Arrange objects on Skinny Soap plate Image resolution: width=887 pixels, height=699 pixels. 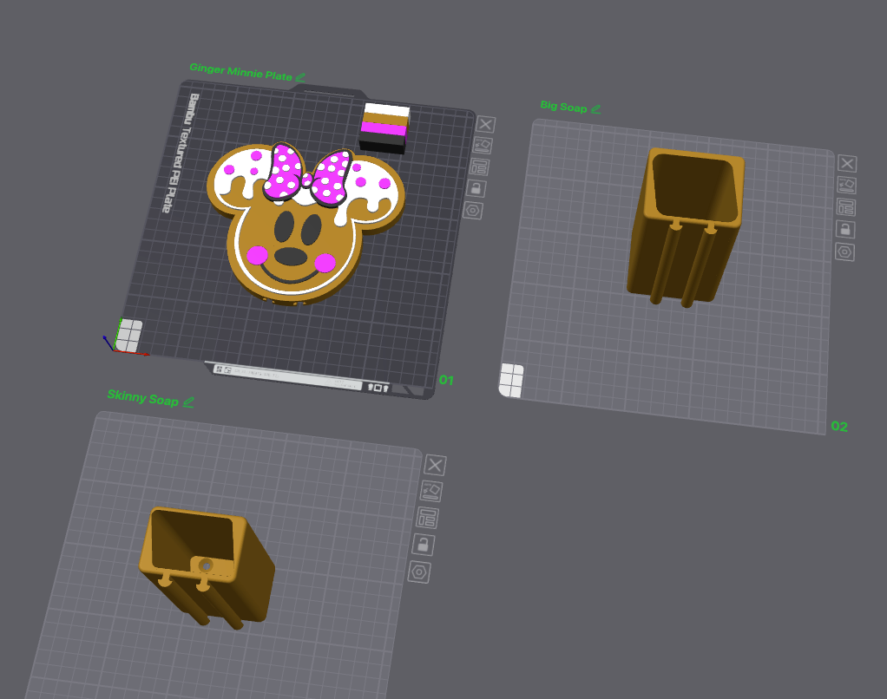427,518
